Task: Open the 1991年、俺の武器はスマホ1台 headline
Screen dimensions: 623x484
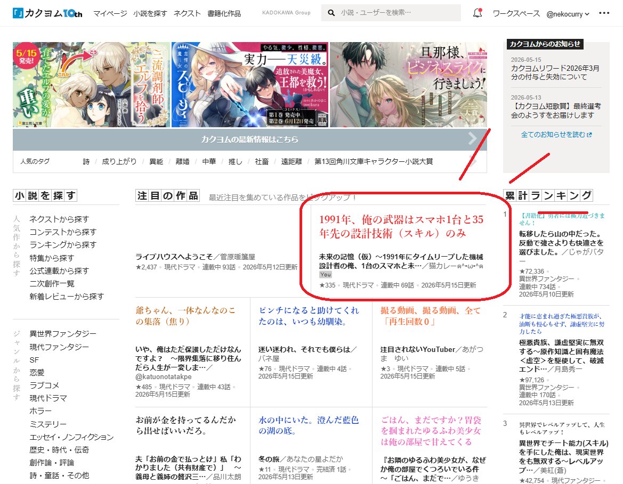Action: [401, 226]
